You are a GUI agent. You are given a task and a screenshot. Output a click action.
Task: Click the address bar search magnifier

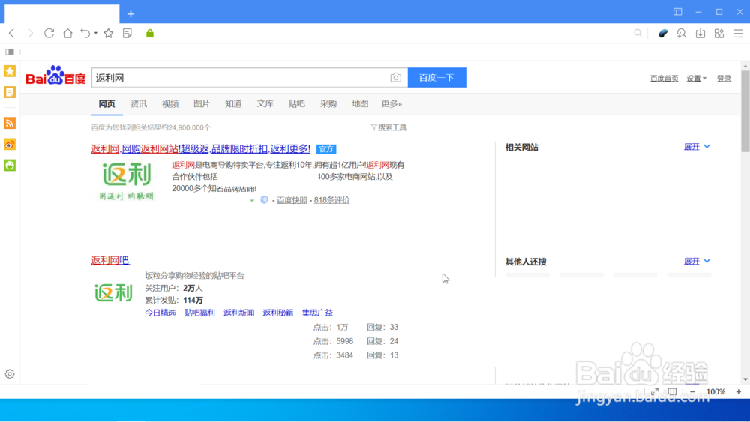pos(637,34)
